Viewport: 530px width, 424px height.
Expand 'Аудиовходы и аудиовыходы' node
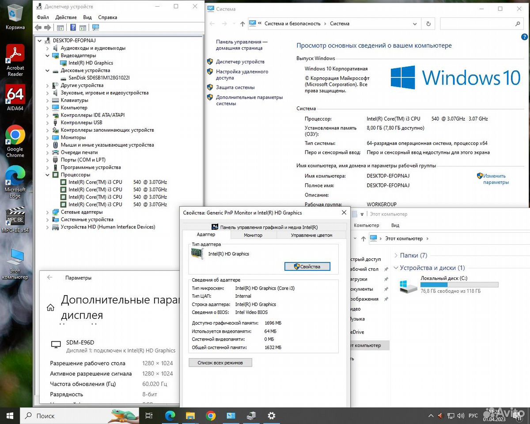48,48
